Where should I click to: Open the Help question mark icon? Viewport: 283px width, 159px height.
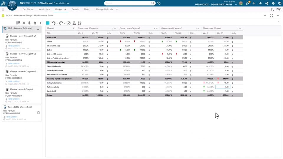(x=279, y=3)
